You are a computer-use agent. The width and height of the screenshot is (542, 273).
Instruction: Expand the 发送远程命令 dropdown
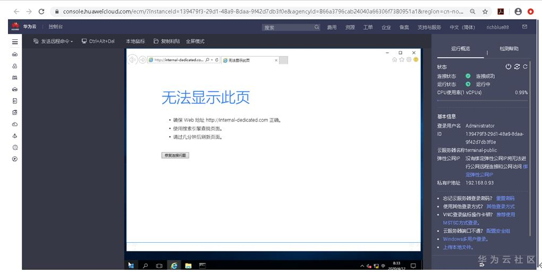coord(53,41)
